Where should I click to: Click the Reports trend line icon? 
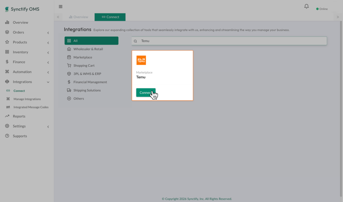[x=7, y=116]
